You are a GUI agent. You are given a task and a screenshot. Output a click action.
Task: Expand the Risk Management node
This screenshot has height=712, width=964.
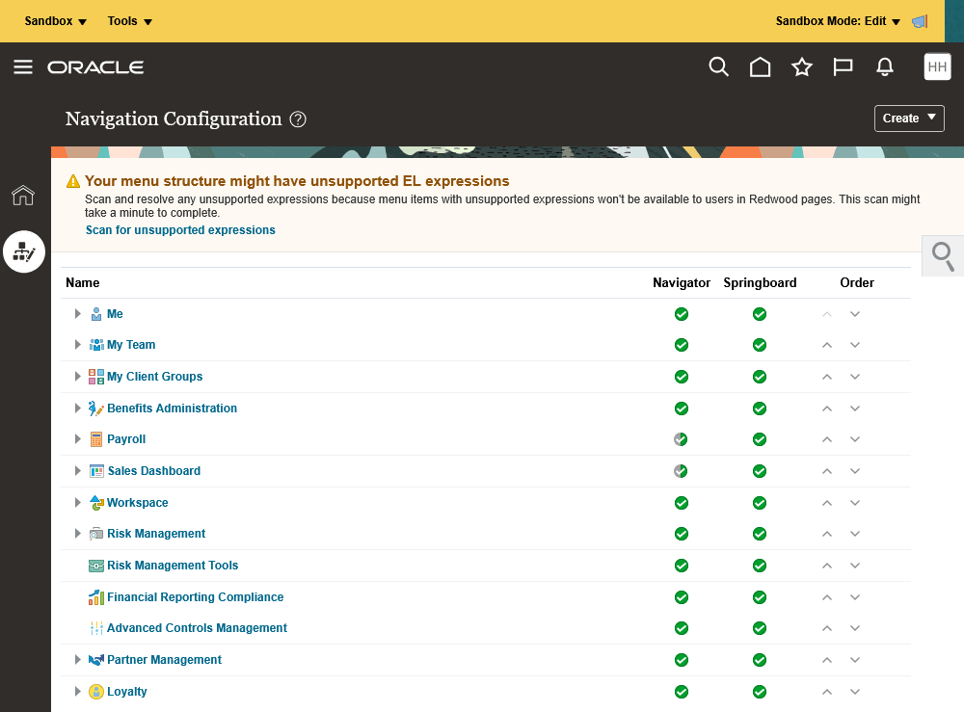pyautogui.click(x=77, y=534)
